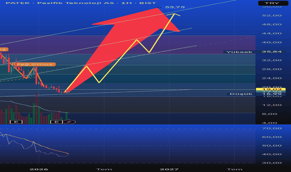Open the E earnings marker adjacent to the lightning icon
The height and width of the screenshot is (172, 291).
(57, 122)
